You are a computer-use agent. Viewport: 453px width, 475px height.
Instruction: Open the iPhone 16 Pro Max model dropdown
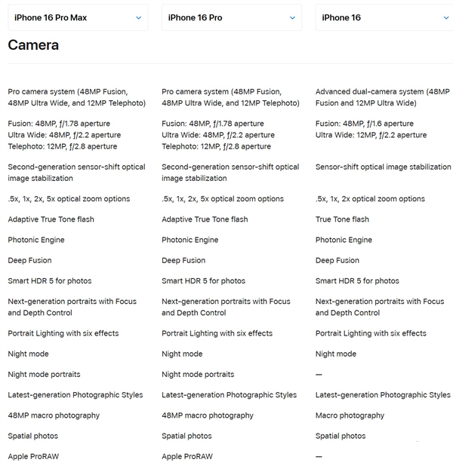coord(78,17)
